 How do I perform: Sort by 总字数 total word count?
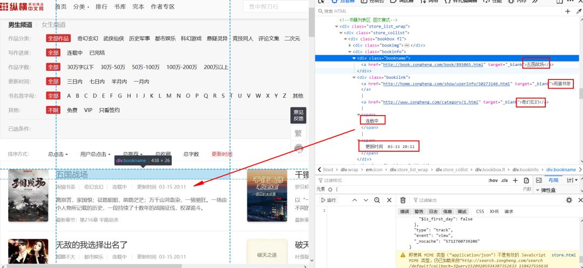point(191,154)
